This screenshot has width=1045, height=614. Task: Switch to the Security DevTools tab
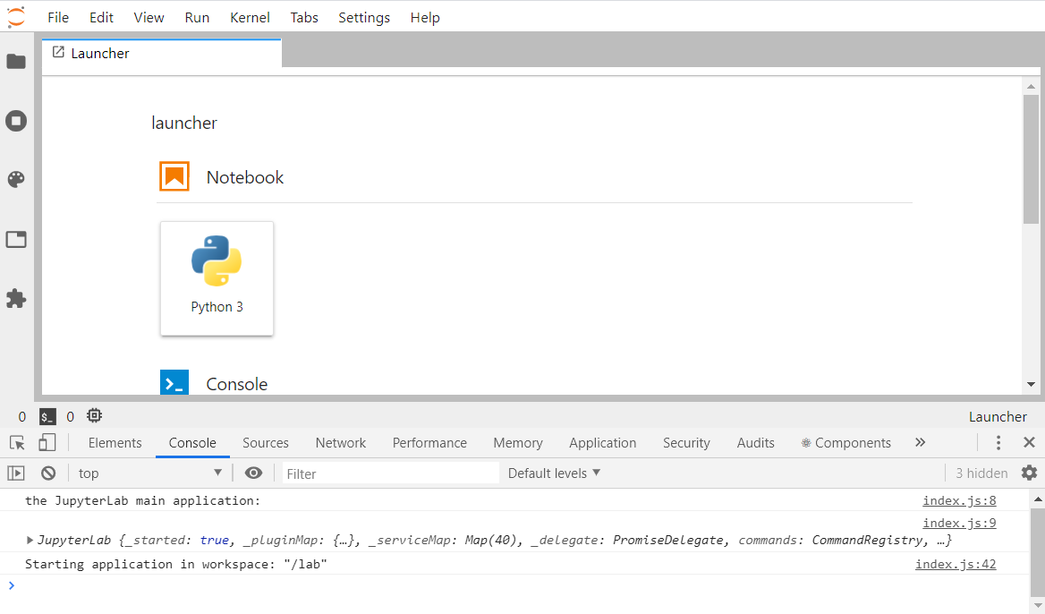pyautogui.click(x=686, y=443)
